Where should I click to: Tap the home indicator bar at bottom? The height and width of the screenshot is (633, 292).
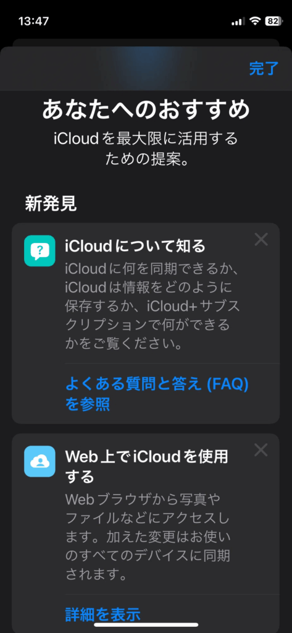coord(146,624)
